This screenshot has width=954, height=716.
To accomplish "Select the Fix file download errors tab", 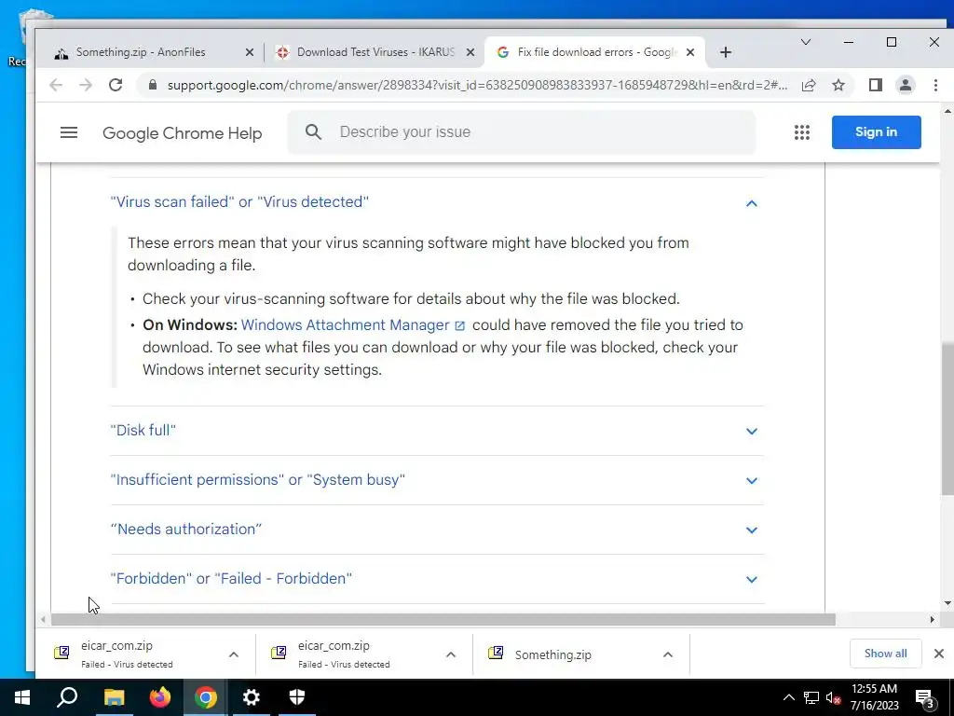I will coord(594,52).
